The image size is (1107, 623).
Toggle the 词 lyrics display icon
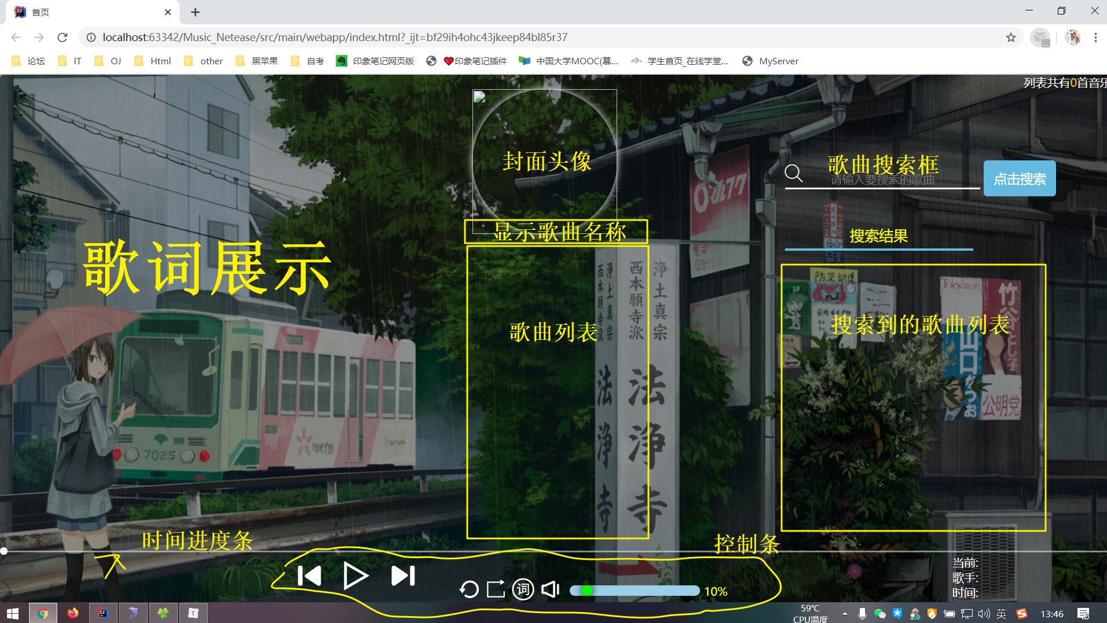pyautogui.click(x=523, y=589)
